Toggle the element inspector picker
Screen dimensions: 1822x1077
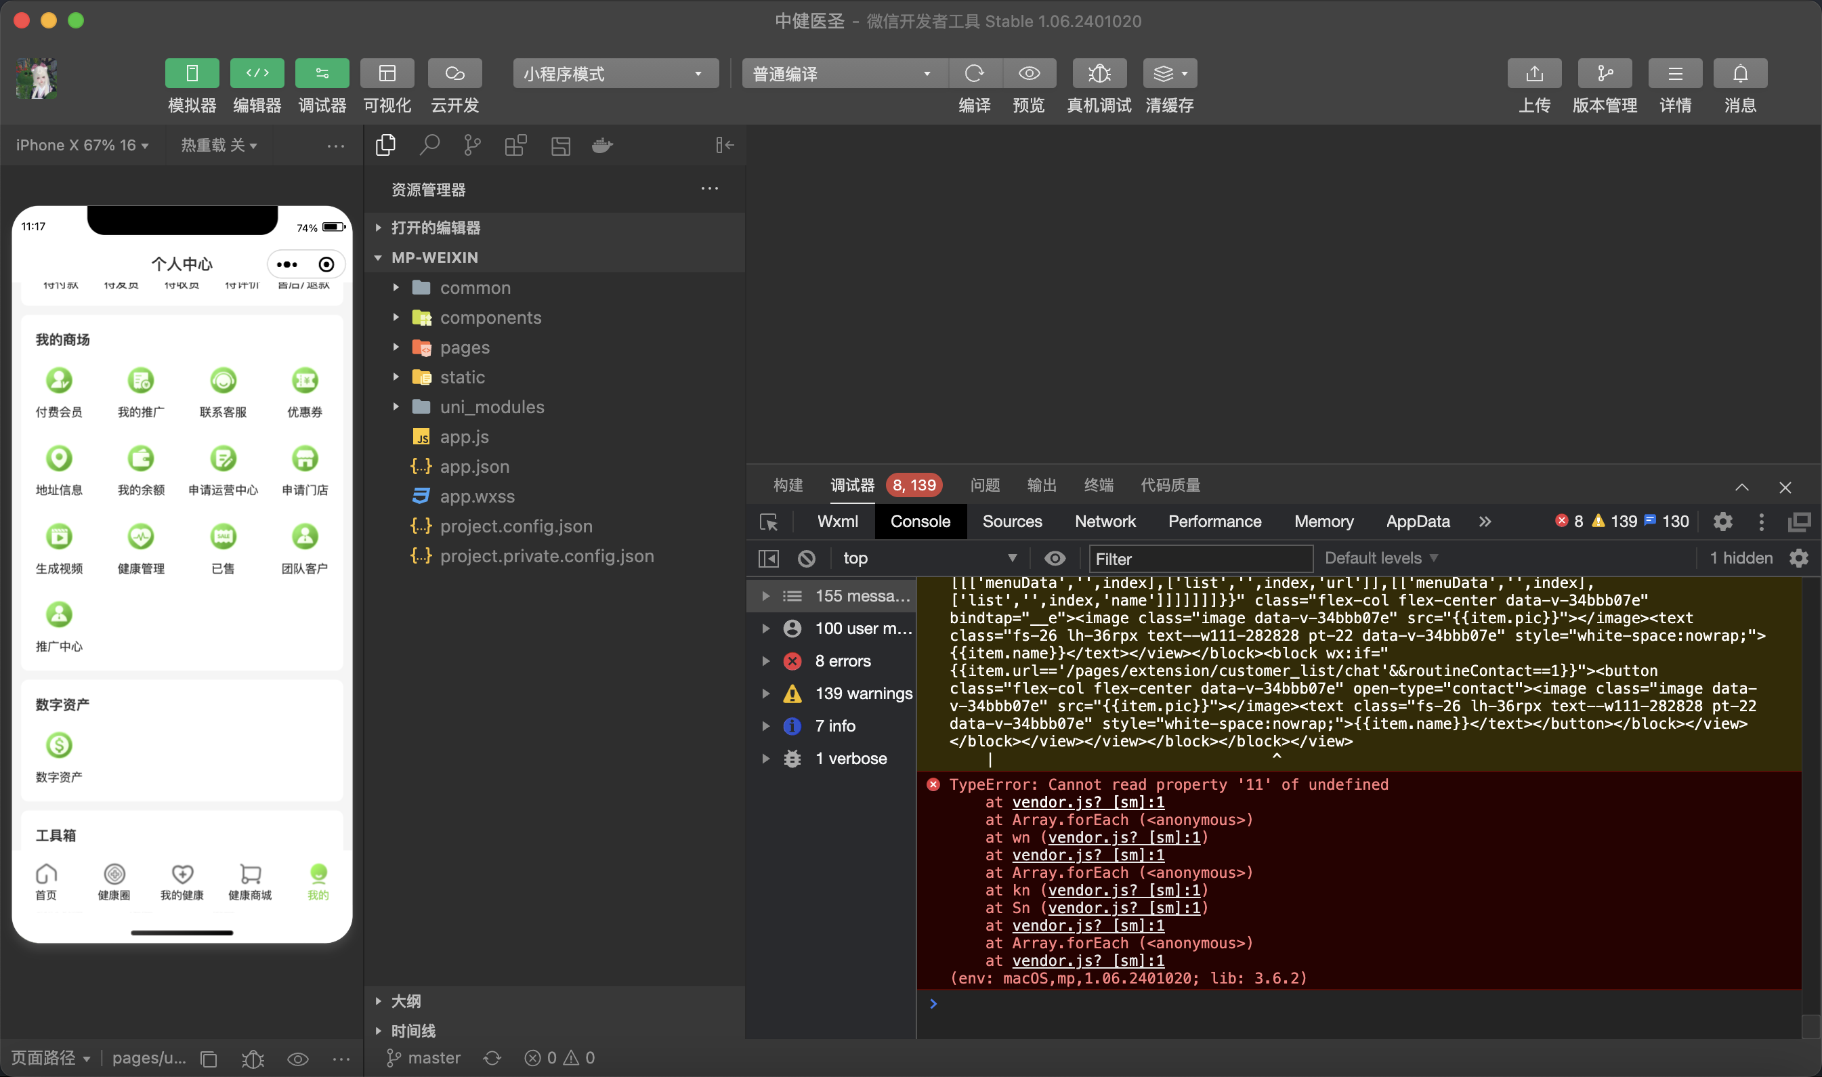768,522
